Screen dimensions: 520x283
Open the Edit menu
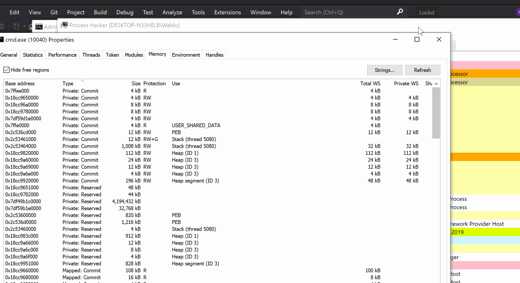point(14,12)
